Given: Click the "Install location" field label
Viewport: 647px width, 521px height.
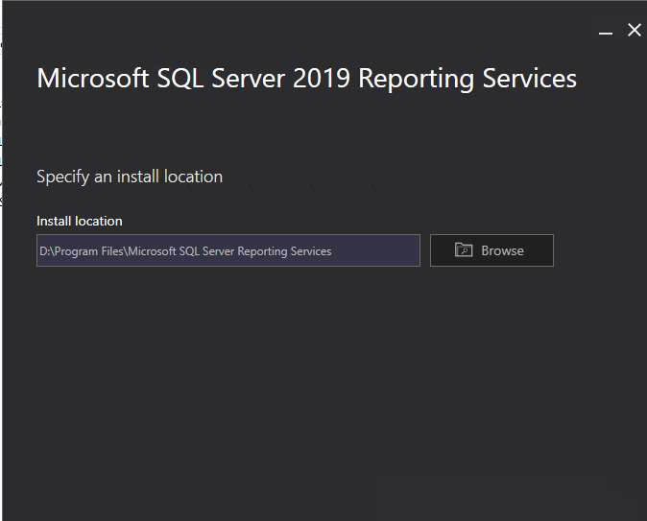Looking at the screenshot, I should 80,221.
